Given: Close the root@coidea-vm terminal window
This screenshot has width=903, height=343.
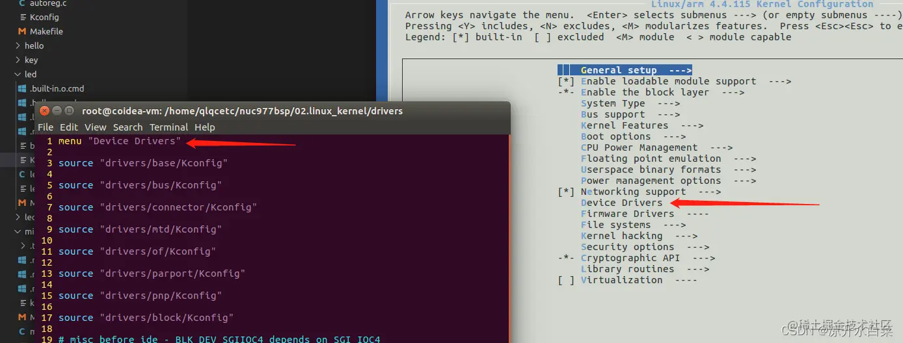Looking at the screenshot, I should (x=44, y=111).
